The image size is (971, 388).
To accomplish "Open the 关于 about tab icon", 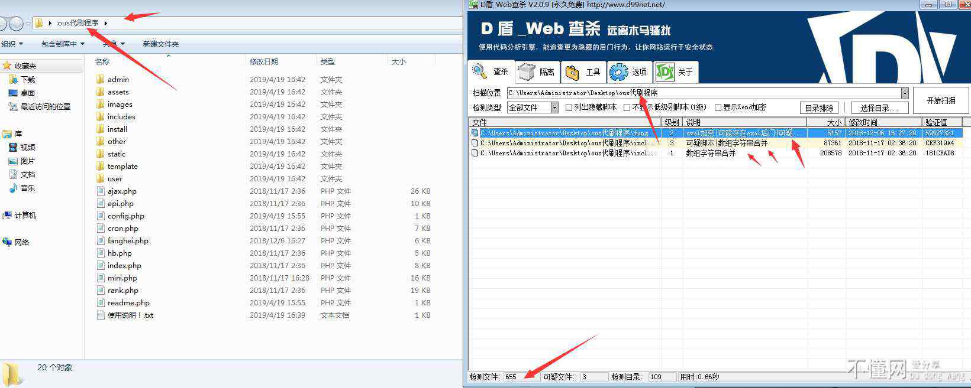I will [x=665, y=72].
